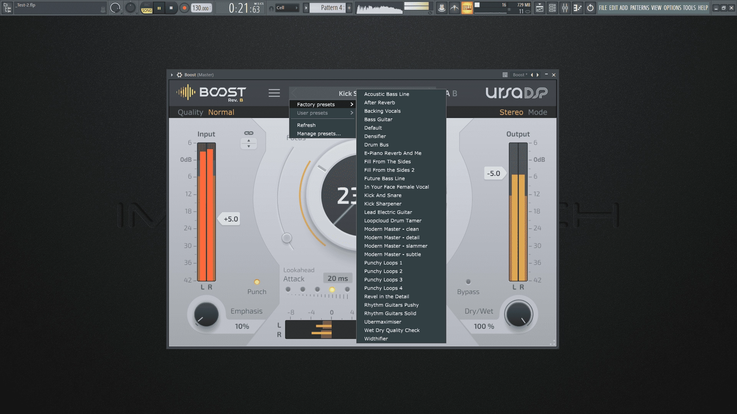Click the 130.000 tempo field
The image size is (737, 414).
(202, 8)
